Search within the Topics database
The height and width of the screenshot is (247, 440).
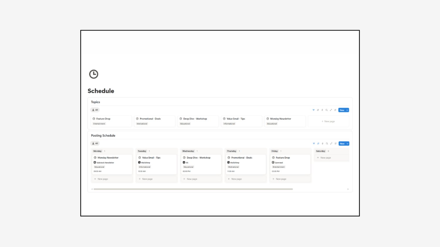tap(326, 110)
